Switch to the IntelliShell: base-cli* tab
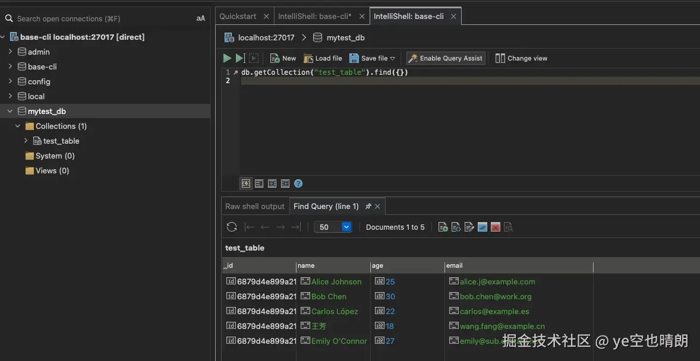The image size is (700, 361). click(315, 16)
